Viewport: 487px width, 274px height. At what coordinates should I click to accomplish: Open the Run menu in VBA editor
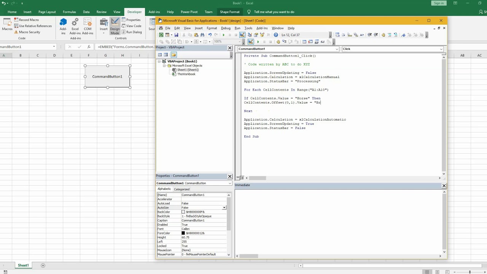click(237, 28)
